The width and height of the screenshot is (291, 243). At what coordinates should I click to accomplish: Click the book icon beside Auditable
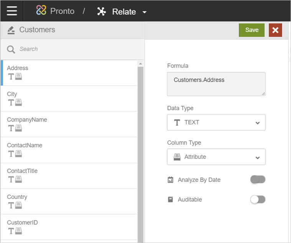point(171,200)
